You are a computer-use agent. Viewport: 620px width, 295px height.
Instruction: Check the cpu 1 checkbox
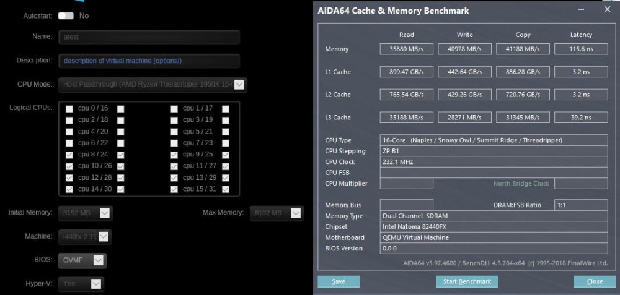(x=174, y=109)
